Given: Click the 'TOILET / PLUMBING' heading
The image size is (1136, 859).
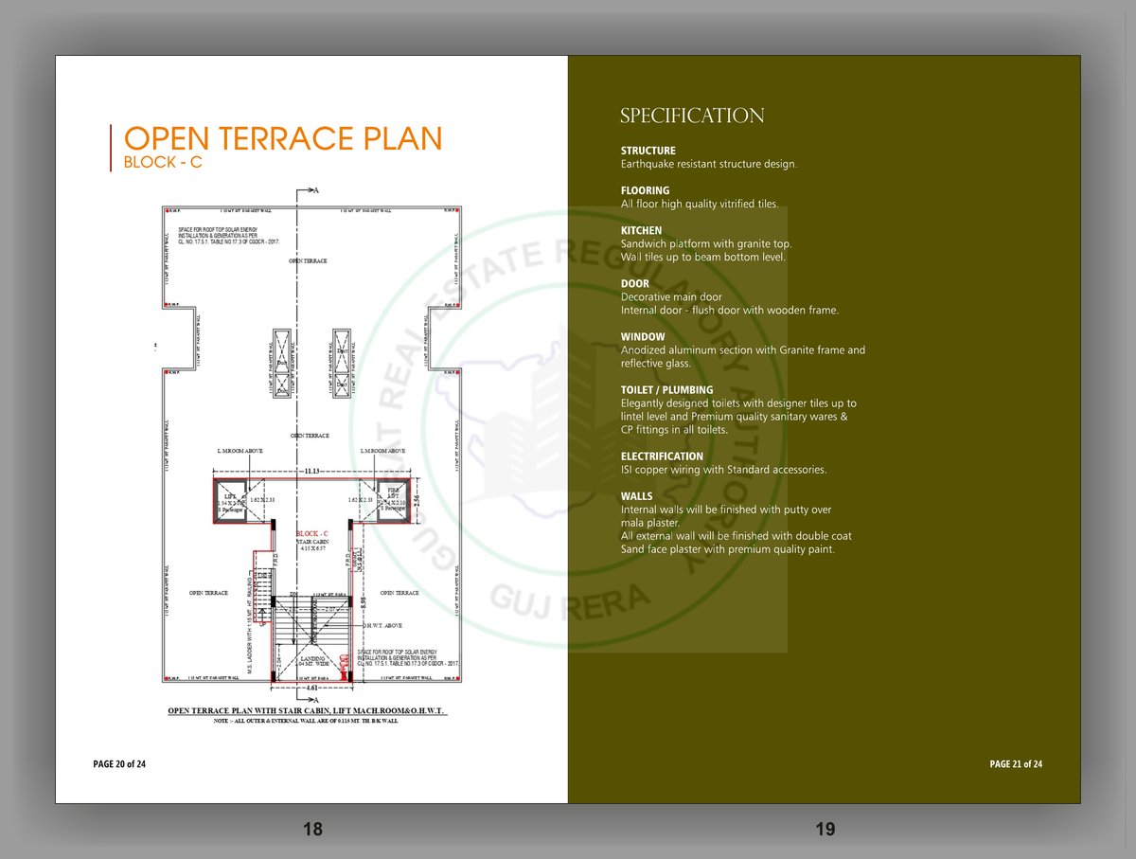Looking at the screenshot, I should pyautogui.click(x=666, y=389).
